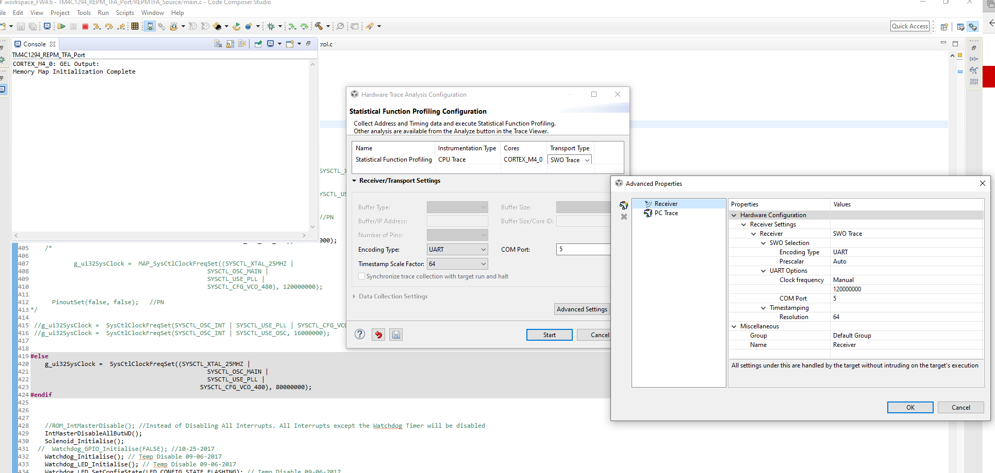
Task: Click the Clear Console icon
Action: pyautogui.click(x=218, y=44)
